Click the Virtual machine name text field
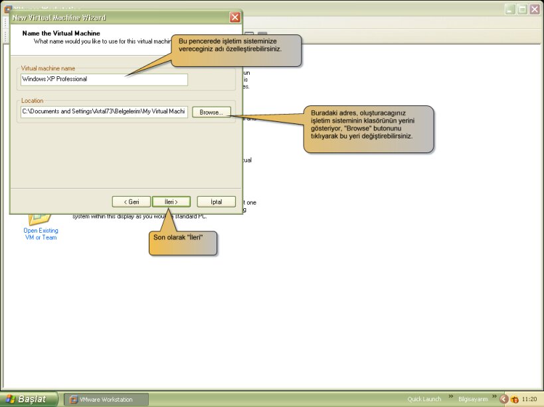The image size is (544, 407). [104, 80]
